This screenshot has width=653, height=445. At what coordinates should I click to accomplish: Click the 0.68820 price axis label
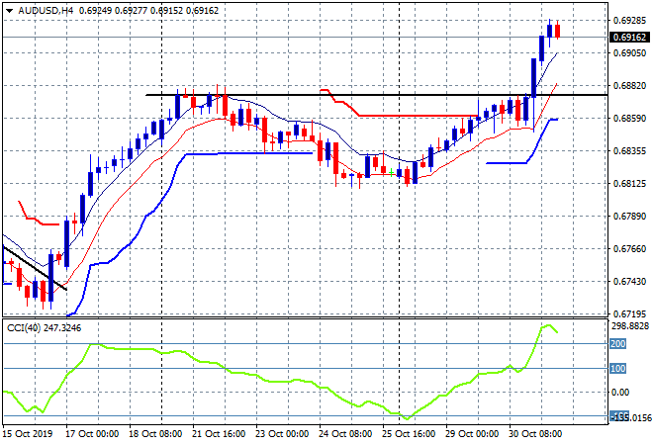pos(629,86)
